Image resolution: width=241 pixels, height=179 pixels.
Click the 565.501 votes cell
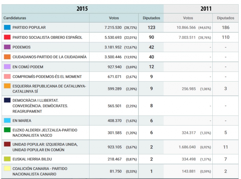[114, 106]
